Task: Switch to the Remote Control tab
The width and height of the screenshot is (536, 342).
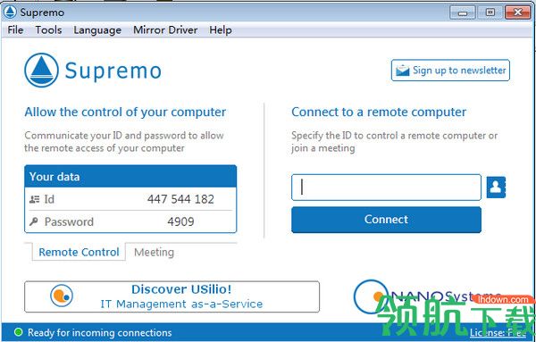Action: tap(79, 252)
